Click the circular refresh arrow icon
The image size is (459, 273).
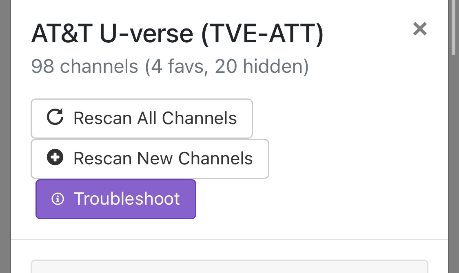pyautogui.click(x=55, y=118)
